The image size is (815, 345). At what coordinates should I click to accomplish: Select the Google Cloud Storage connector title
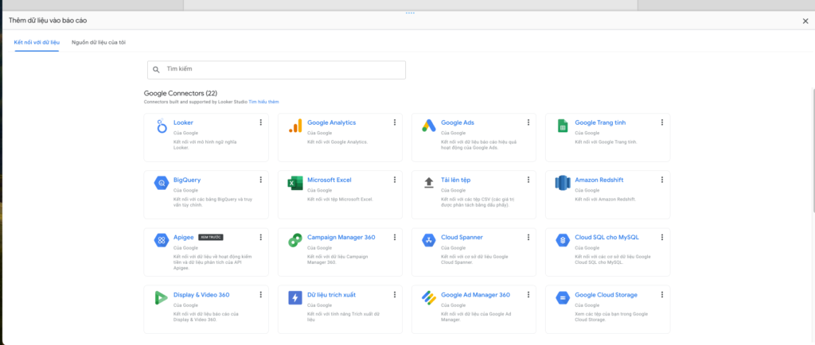[606, 295]
